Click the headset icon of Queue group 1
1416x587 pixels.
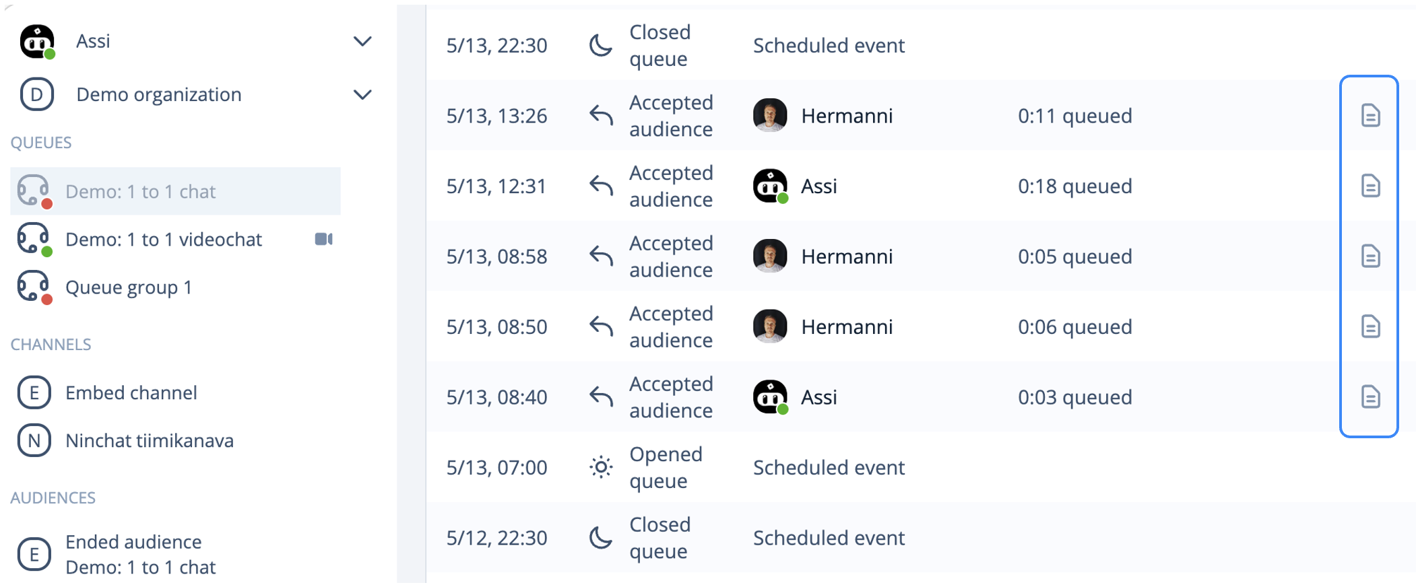(x=34, y=287)
